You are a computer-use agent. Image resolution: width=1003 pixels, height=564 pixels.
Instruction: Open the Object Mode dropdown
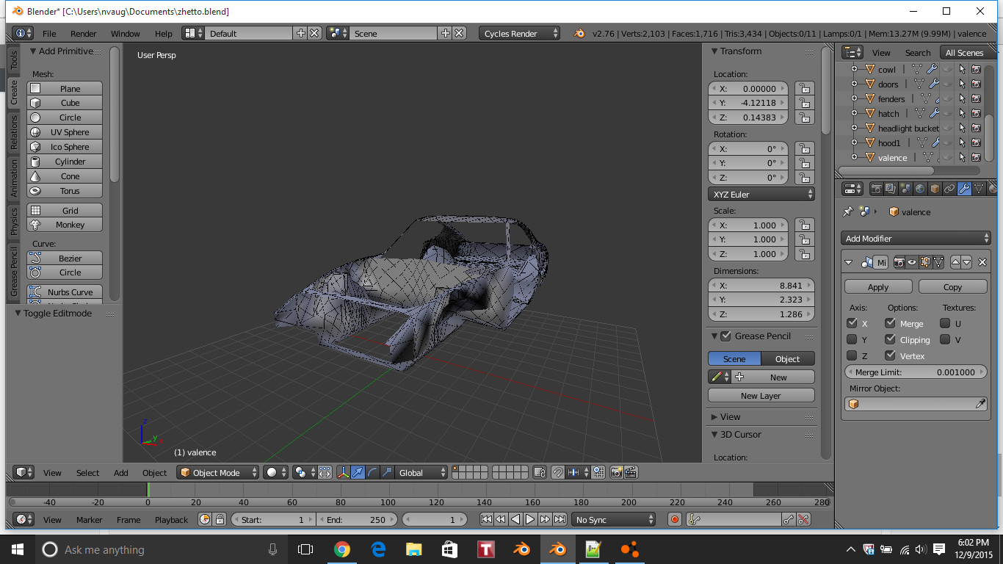click(x=218, y=473)
